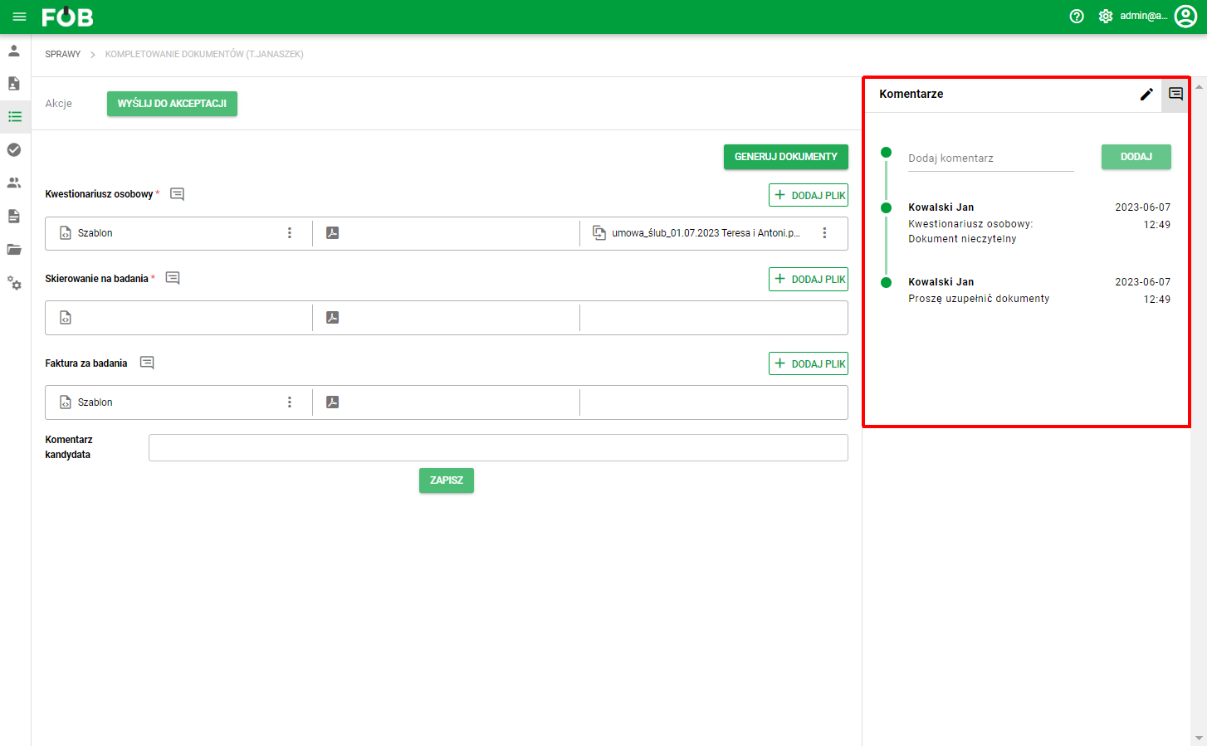The width and height of the screenshot is (1207, 746).
Task: Open Szablon options menu in Faktura za badania row
Action: pyautogui.click(x=290, y=402)
